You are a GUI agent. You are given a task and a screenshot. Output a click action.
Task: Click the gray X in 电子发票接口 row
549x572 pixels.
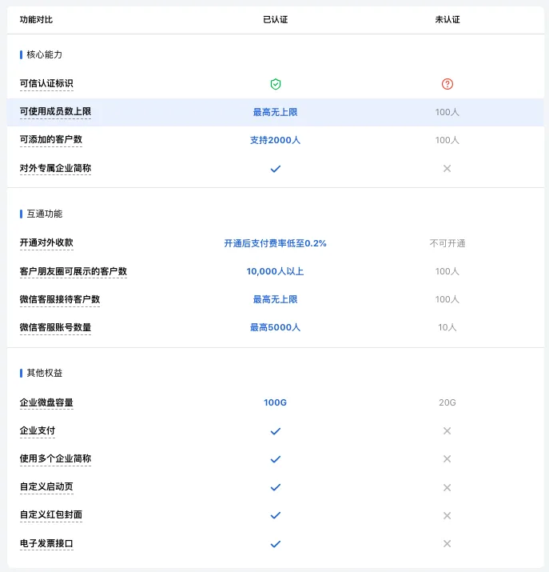tap(447, 544)
